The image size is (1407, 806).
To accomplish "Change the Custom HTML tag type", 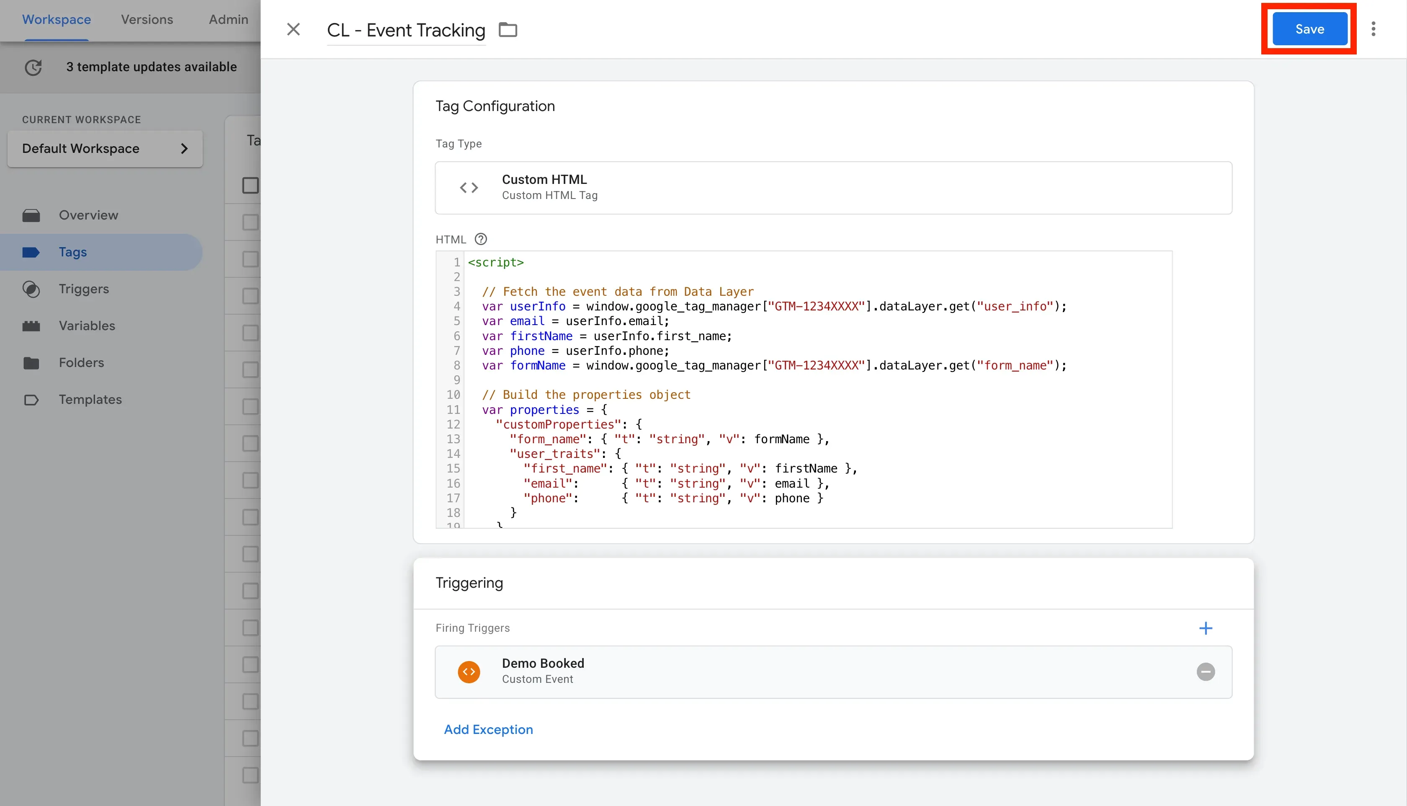I will click(833, 188).
